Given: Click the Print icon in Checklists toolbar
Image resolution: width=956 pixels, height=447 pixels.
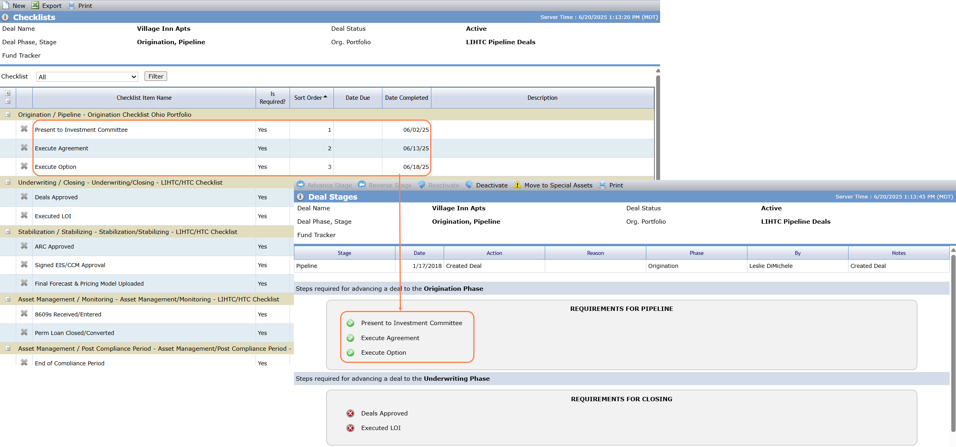Looking at the screenshot, I should coord(72,5).
